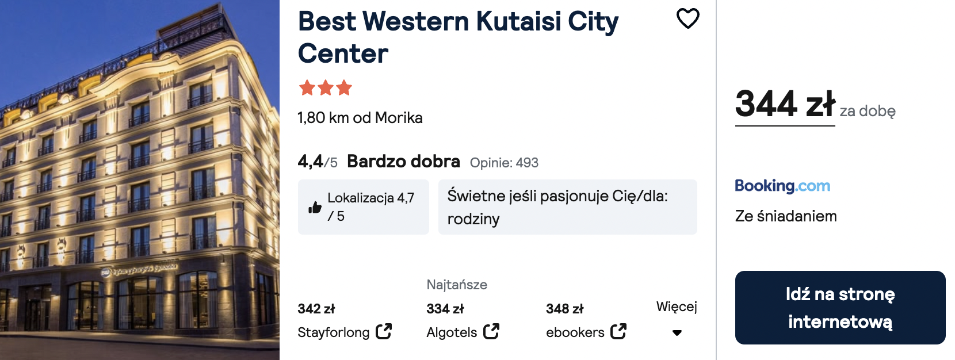Image resolution: width=955 pixels, height=360 pixels.
Task: Open the ebookers external link icon
Action: point(618,331)
